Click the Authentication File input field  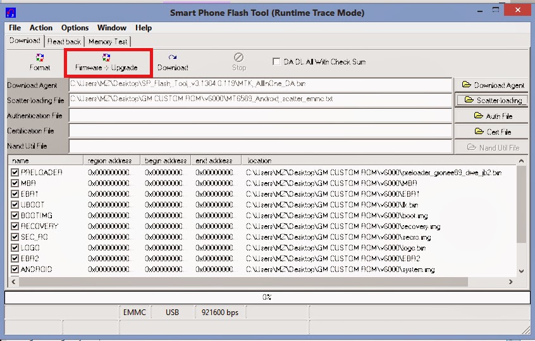point(261,116)
